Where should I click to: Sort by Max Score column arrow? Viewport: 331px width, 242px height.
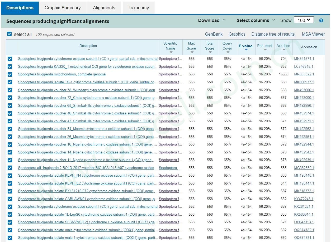192,52
